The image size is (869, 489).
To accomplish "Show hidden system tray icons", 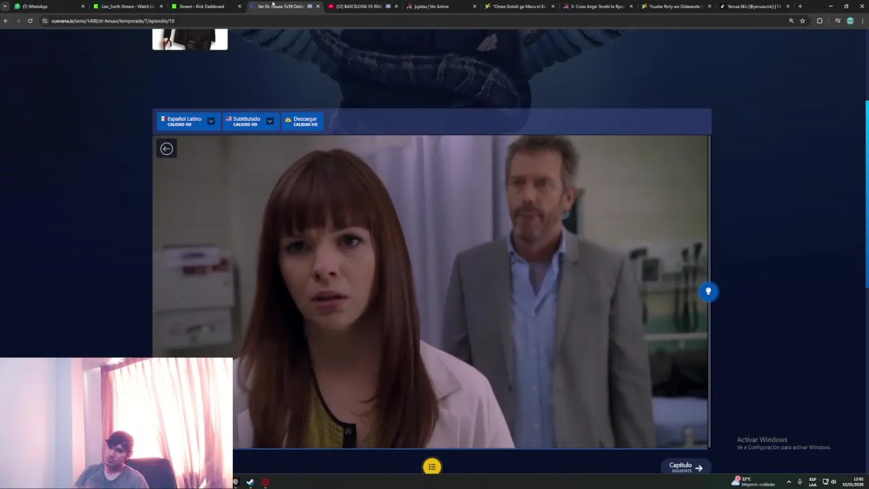I will tap(788, 482).
